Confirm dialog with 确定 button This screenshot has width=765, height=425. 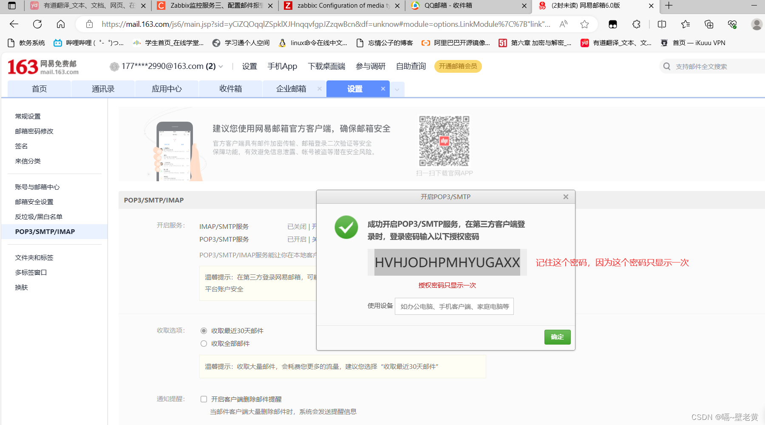click(x=557, y=337)
